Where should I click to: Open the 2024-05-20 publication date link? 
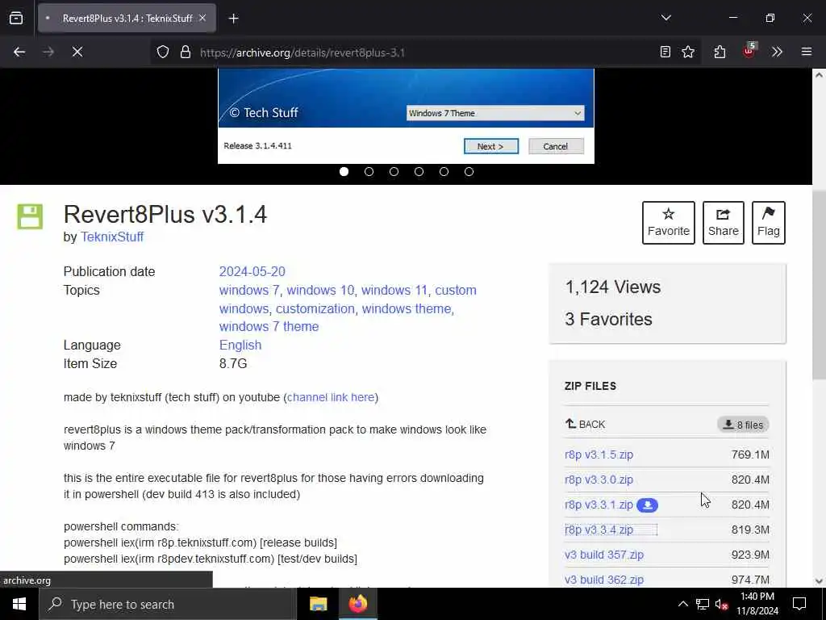[x=252, y=271]
